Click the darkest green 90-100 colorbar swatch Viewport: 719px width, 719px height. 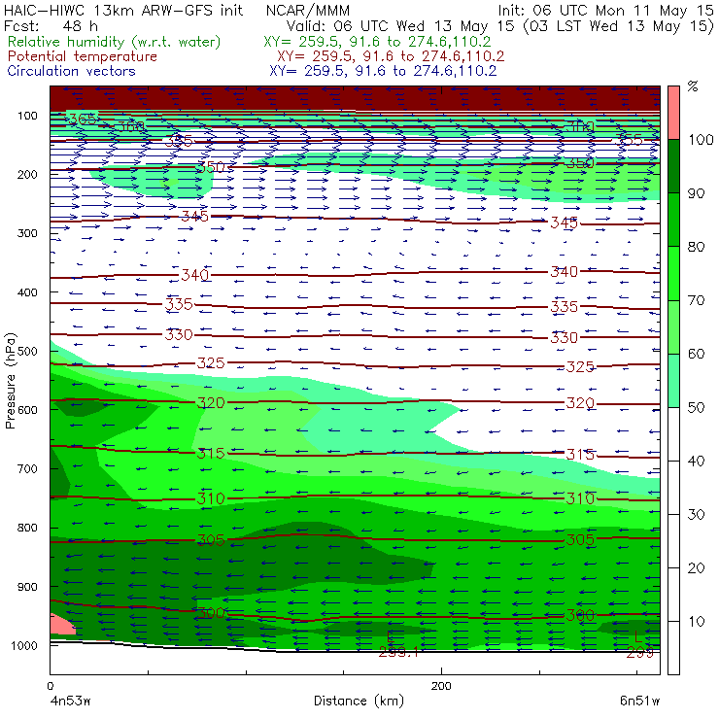pos(673,166)
